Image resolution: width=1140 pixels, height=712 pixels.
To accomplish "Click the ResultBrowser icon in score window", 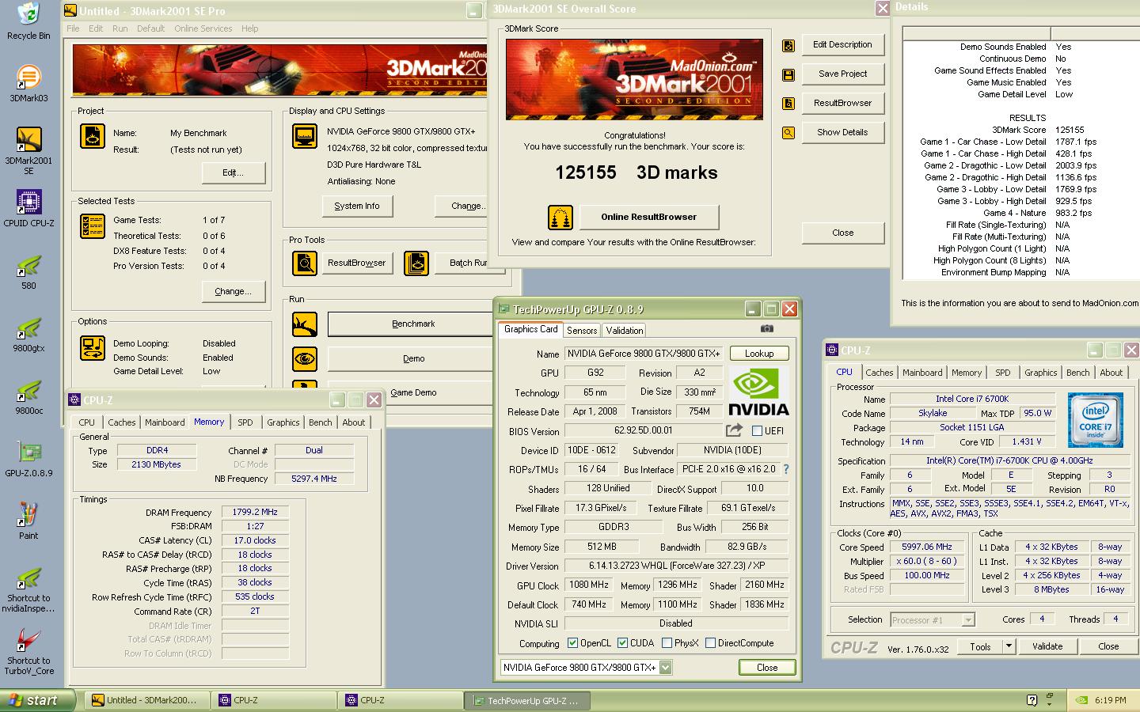I will [788, 104].
